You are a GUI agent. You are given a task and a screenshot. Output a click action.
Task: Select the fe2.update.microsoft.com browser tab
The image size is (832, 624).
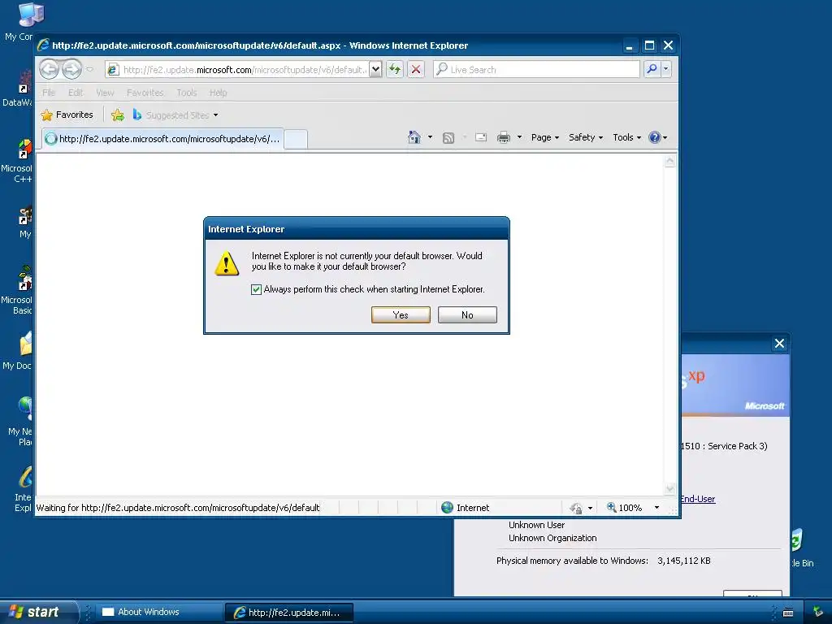pyautogui.click(x=162, y=139)
